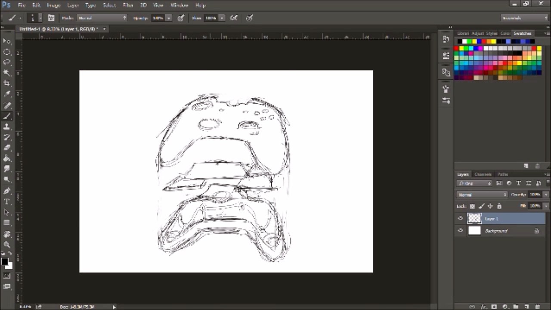Switch to the Channels tab
Image resolution: width=551 pixels, height=310 pixels.
(x=483, y=174)
